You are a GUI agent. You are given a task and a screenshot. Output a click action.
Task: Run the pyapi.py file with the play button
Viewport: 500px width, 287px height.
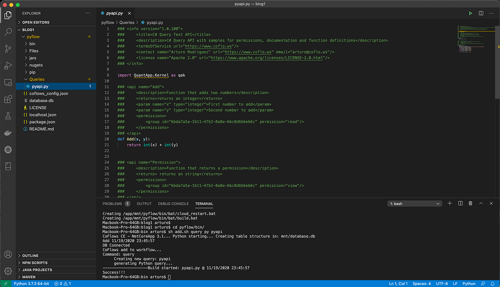click(470, 13)
